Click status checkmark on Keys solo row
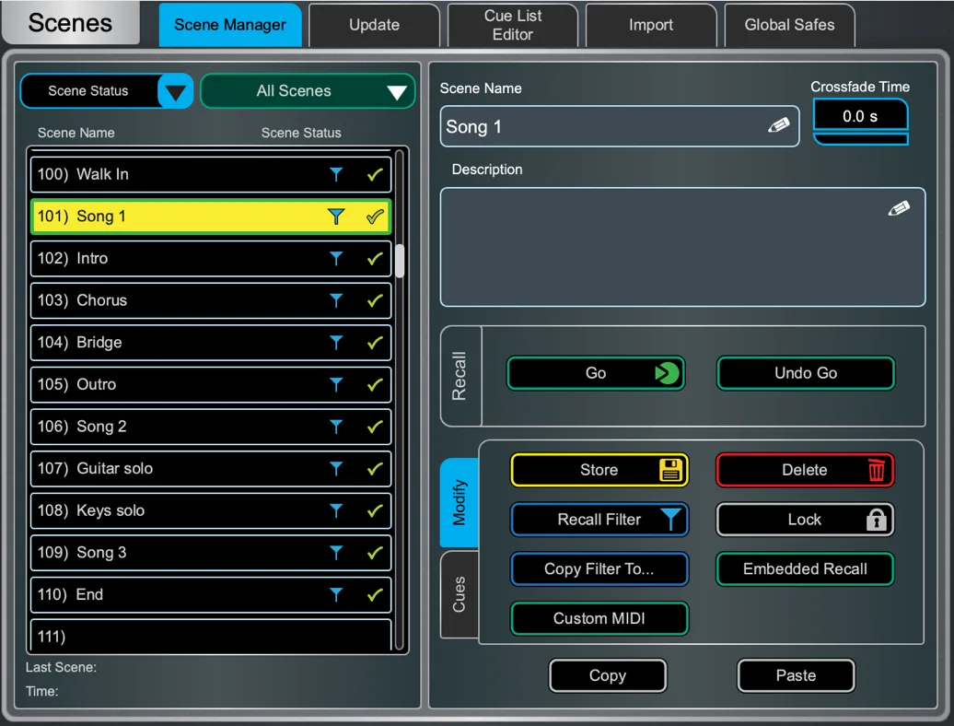 (x=375, y=510)
